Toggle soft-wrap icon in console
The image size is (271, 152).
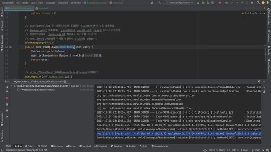click(264, 87)
